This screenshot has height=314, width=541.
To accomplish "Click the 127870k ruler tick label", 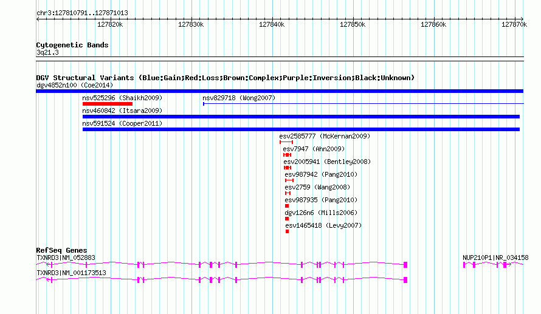I will point(514,24).
